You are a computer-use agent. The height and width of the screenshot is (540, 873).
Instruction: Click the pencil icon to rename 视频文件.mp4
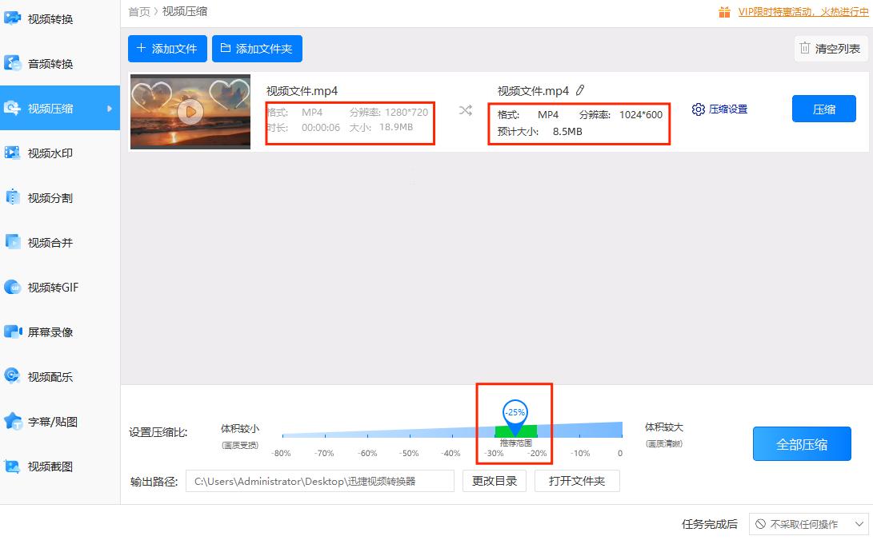pos(579,90)
